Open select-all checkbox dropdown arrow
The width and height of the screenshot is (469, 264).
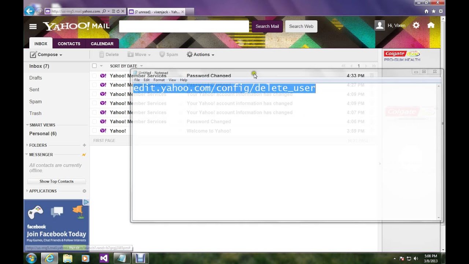click(x=101, y=66)
